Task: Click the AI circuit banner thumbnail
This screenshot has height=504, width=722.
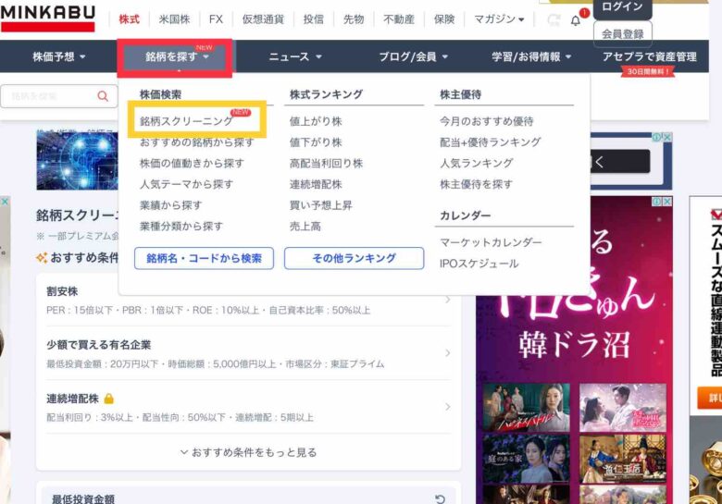Action: click(x=78, y=161)
